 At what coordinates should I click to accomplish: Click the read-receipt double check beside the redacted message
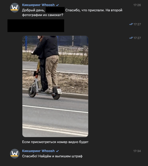(131, 24)
